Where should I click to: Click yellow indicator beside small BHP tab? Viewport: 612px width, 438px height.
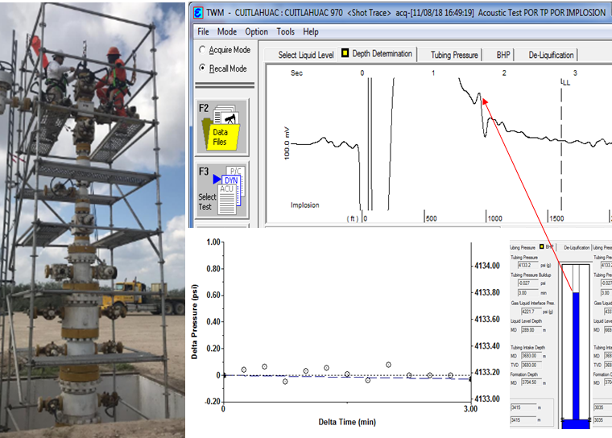coord(542,246)
